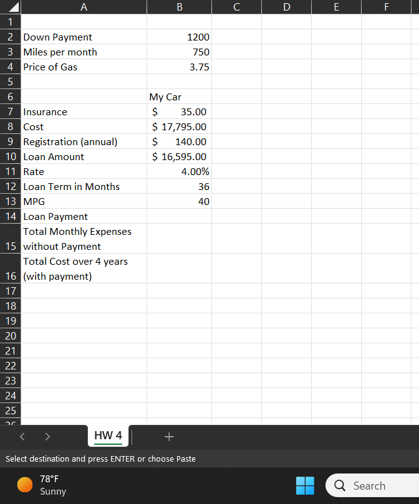The height and width of the screenshot is (504, 419).
Task: Select column A header
Action: point(84,7)
